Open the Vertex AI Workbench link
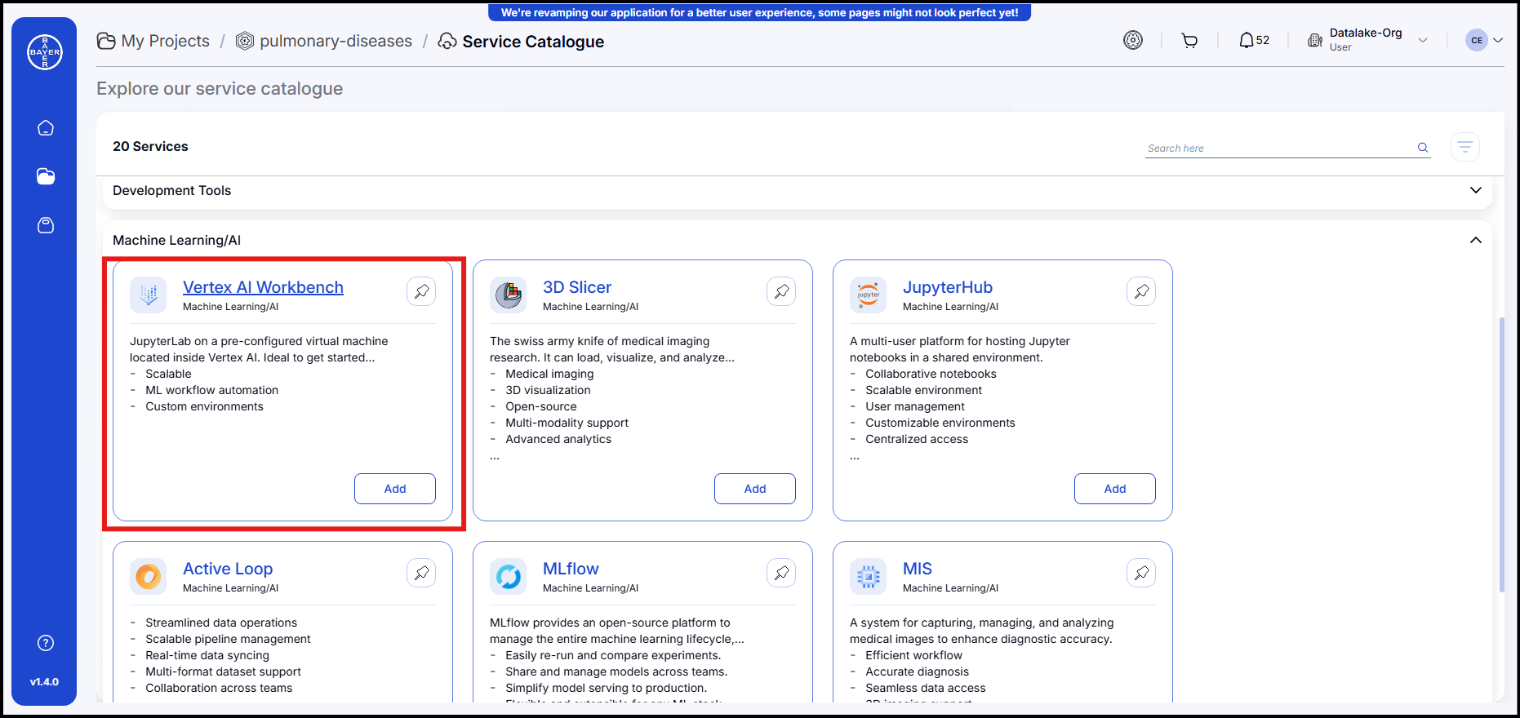1520x718 pixels. point(263,287)
